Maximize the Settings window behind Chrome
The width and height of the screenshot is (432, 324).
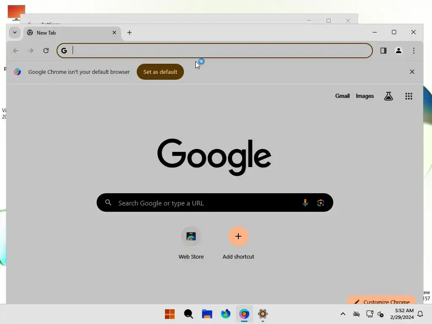tap(328, 21)
